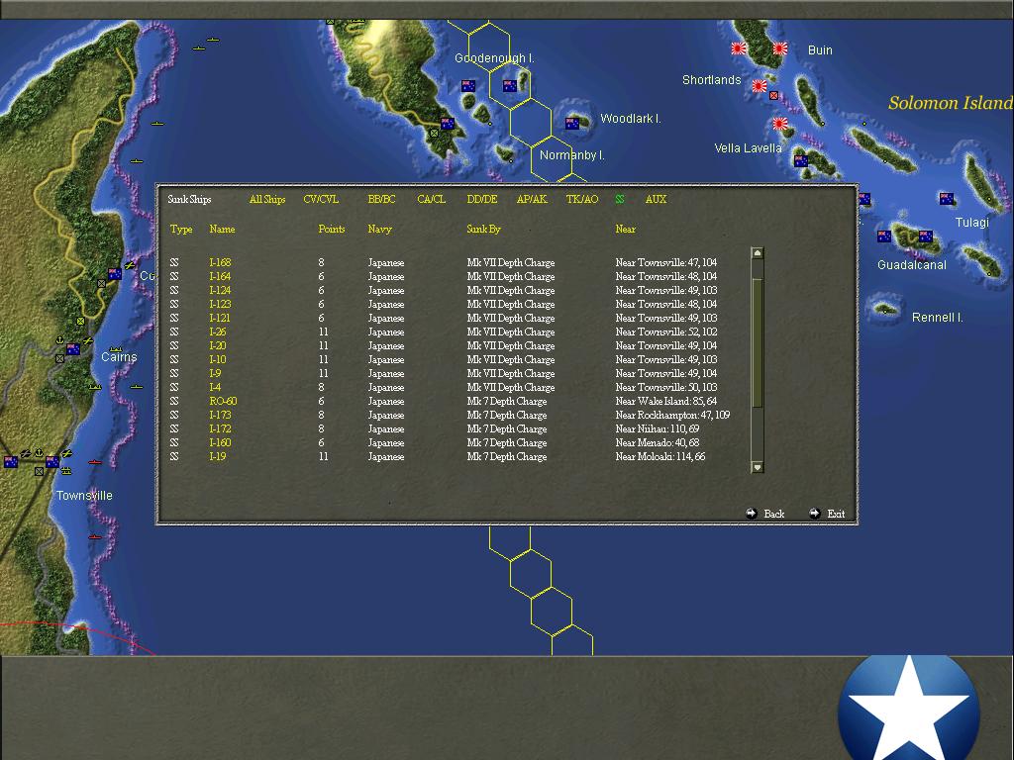Click the Townsville map label
This screenshot has width=1014, height=760.
pyautogui.click(x=84, y=495)
